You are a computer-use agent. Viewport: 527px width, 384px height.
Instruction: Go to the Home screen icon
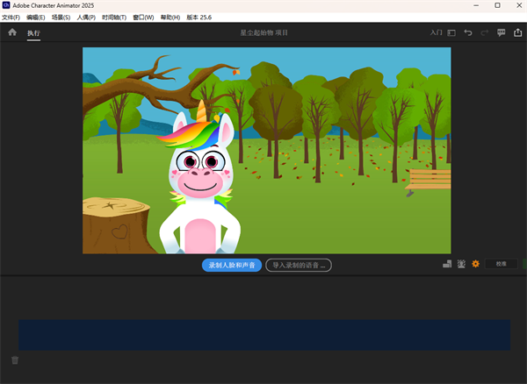[x=12, y=32]
